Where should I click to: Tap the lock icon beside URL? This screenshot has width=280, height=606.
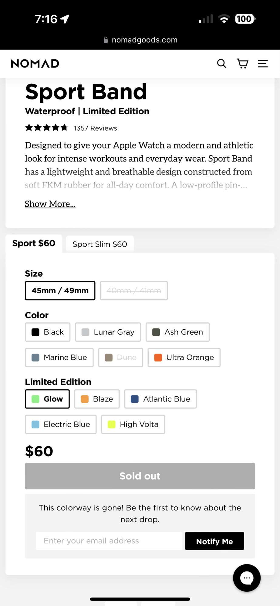point(106,40)
